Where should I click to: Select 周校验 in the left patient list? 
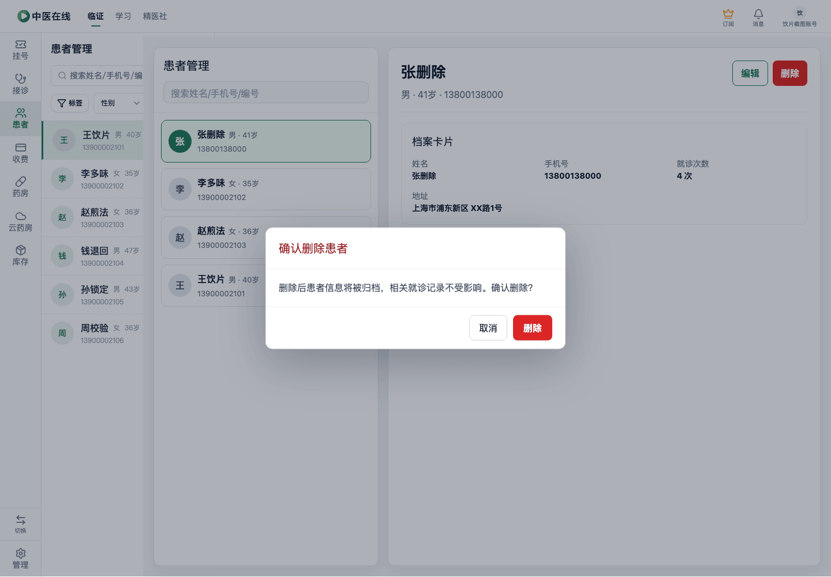pyautogui.click(x=92, y=333)
